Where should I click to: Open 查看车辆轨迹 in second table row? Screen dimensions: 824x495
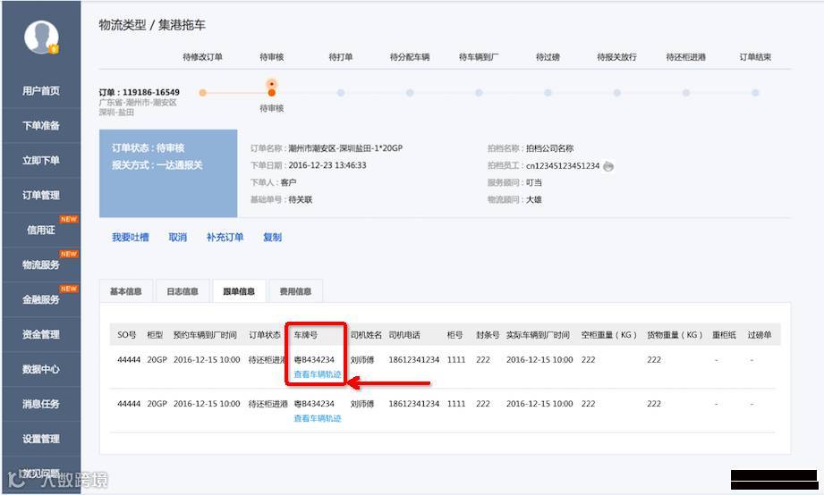point(318,418)
